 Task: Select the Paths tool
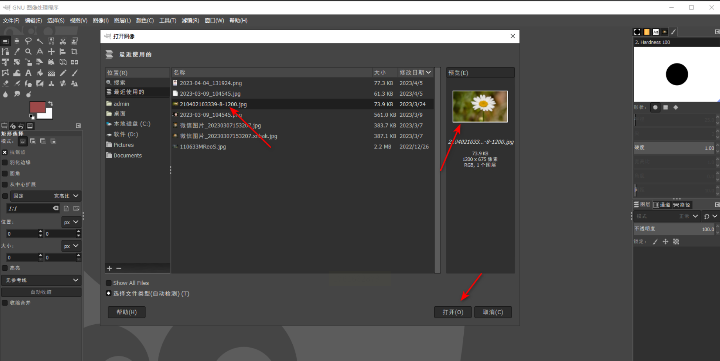pos(5,52)
